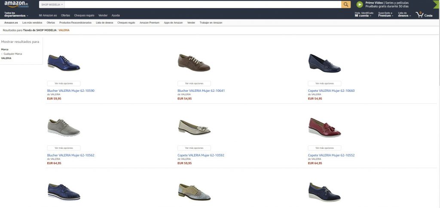The height and width of the screenshot is (208, 440).
Task: Click Ver más opciones under Blucher 62-10590
Action: tap(64, 84)
